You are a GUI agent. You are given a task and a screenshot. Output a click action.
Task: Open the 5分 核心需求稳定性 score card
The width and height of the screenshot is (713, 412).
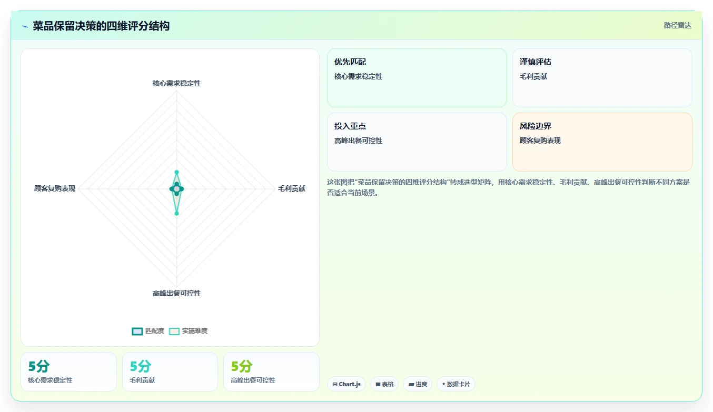pyautogui.click(x=68, y=371)
